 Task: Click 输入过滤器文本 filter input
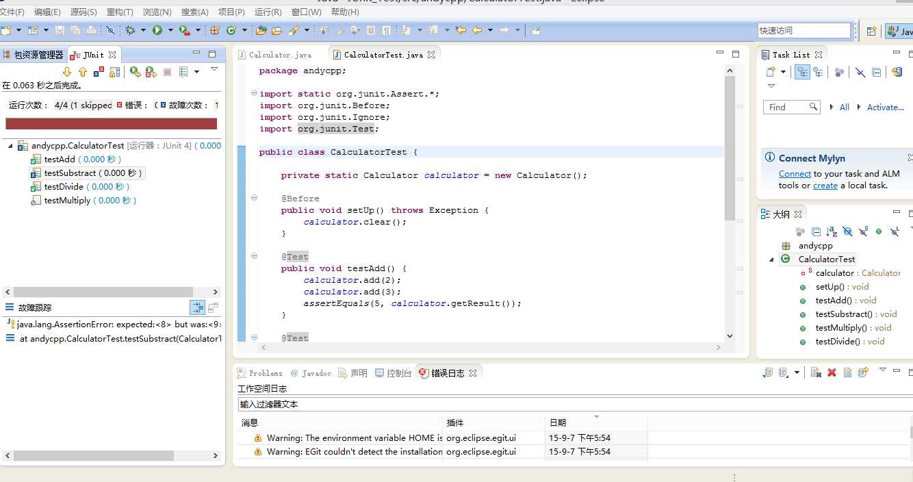pos(575,405)
